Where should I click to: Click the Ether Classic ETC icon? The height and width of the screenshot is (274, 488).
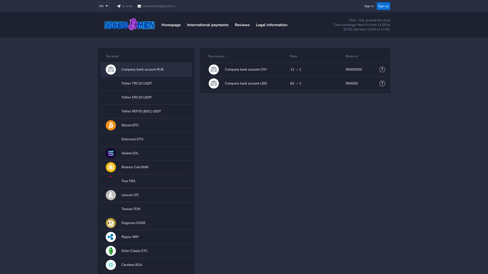[111, 251]
